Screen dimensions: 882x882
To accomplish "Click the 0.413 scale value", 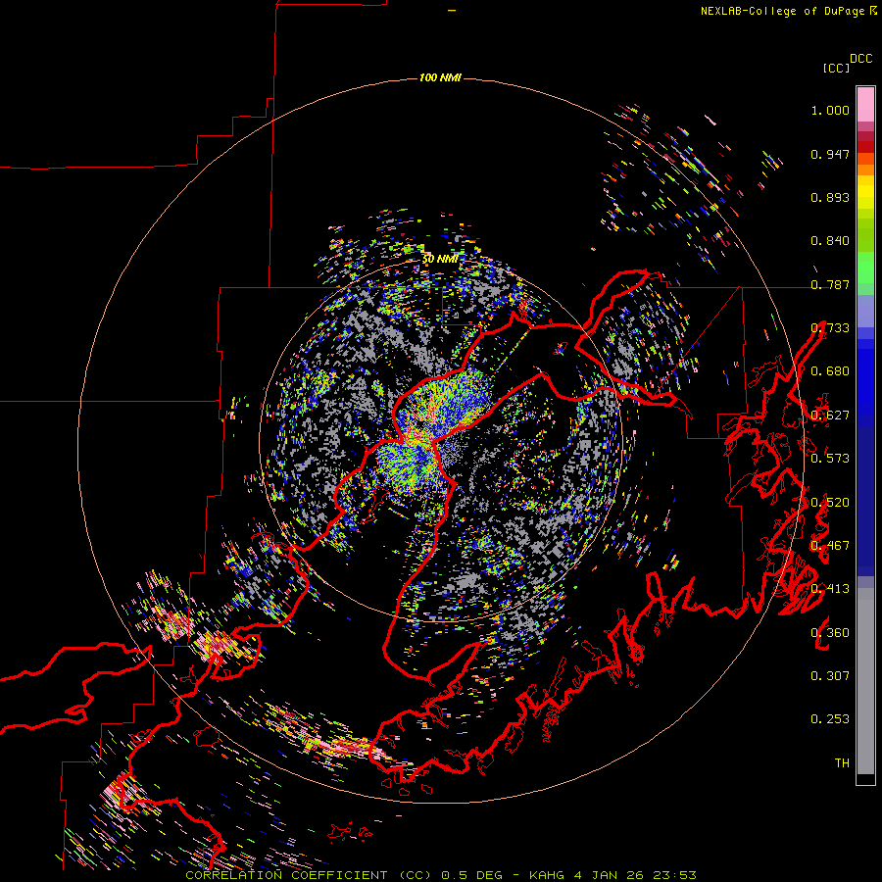I will coord(830,589).
